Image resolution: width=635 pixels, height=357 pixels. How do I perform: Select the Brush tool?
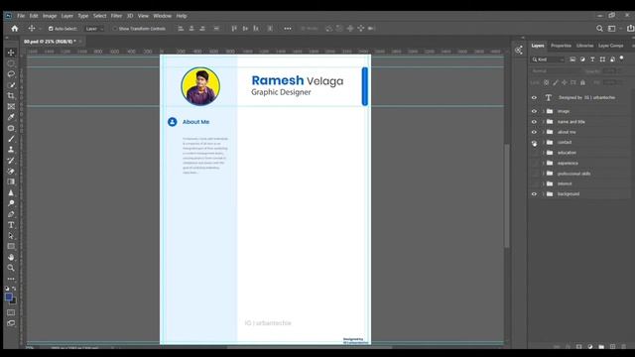pyautogui.click(x=11, y=139)
